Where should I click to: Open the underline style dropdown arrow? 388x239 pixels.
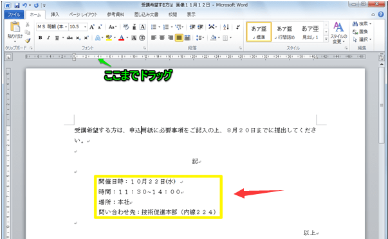click(63, 38)
